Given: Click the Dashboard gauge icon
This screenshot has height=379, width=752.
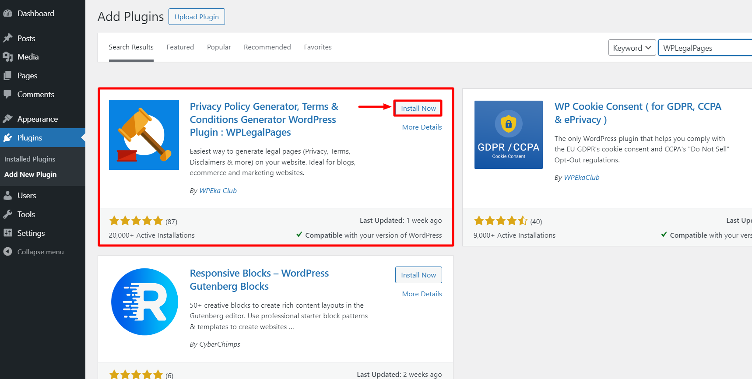Looking at the screenshot, I should pyautogui.click(x=7, y=14).
